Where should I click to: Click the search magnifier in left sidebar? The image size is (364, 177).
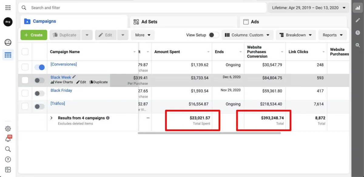click(8, 149)
